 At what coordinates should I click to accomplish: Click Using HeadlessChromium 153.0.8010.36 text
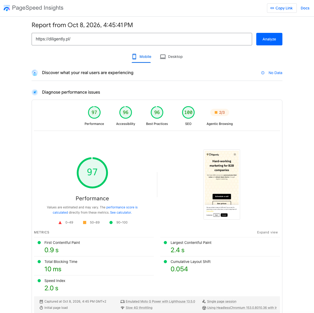click(x=242, y=308)
